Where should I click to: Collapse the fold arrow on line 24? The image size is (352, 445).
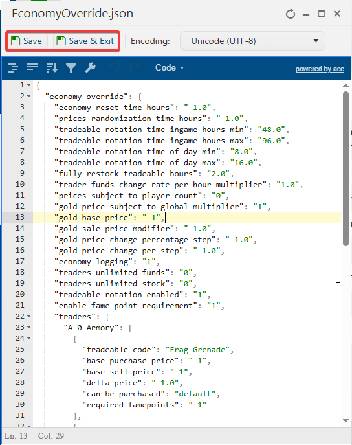pyautogui.click(x=28, y=338)
